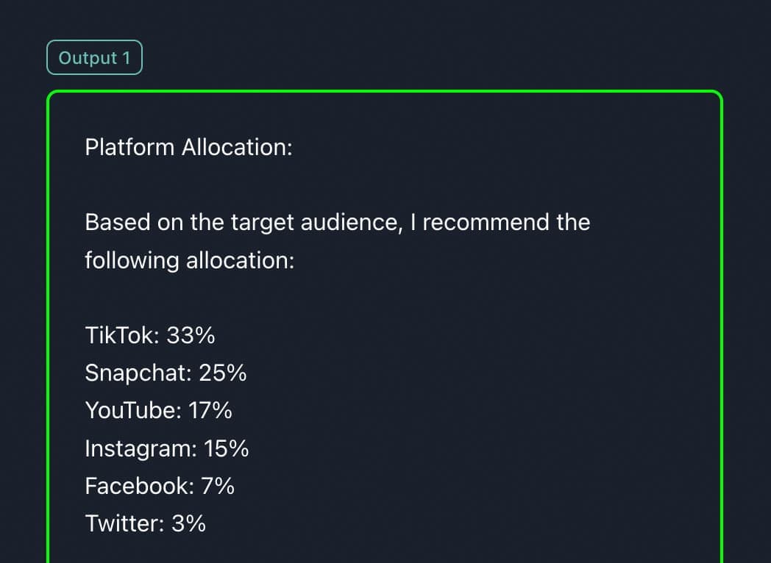This screenshot has width=771, height=563.
Task: Select the word Twitter in the list
Action: tap(122, 523)
